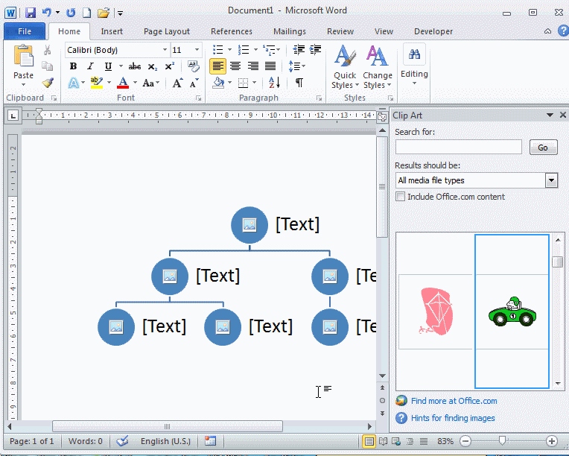The height and width of the screenshot is (456, 569).
Task: Open the Insert ribbon tab
Action: tap(112, 31)
